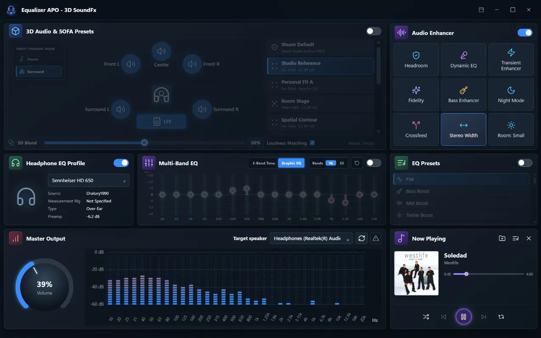This screenshot has height=338, width=541.
Task: Click the Westlife album cover thumbnail
Action: click(x=416, y=273)
